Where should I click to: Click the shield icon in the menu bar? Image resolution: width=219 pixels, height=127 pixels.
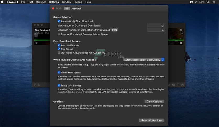pyautogui.click(x=191, y=2)
